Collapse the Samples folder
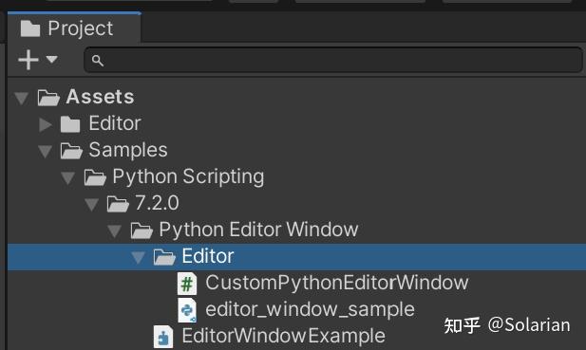This screenshot has height=350, width=586. 46,151
